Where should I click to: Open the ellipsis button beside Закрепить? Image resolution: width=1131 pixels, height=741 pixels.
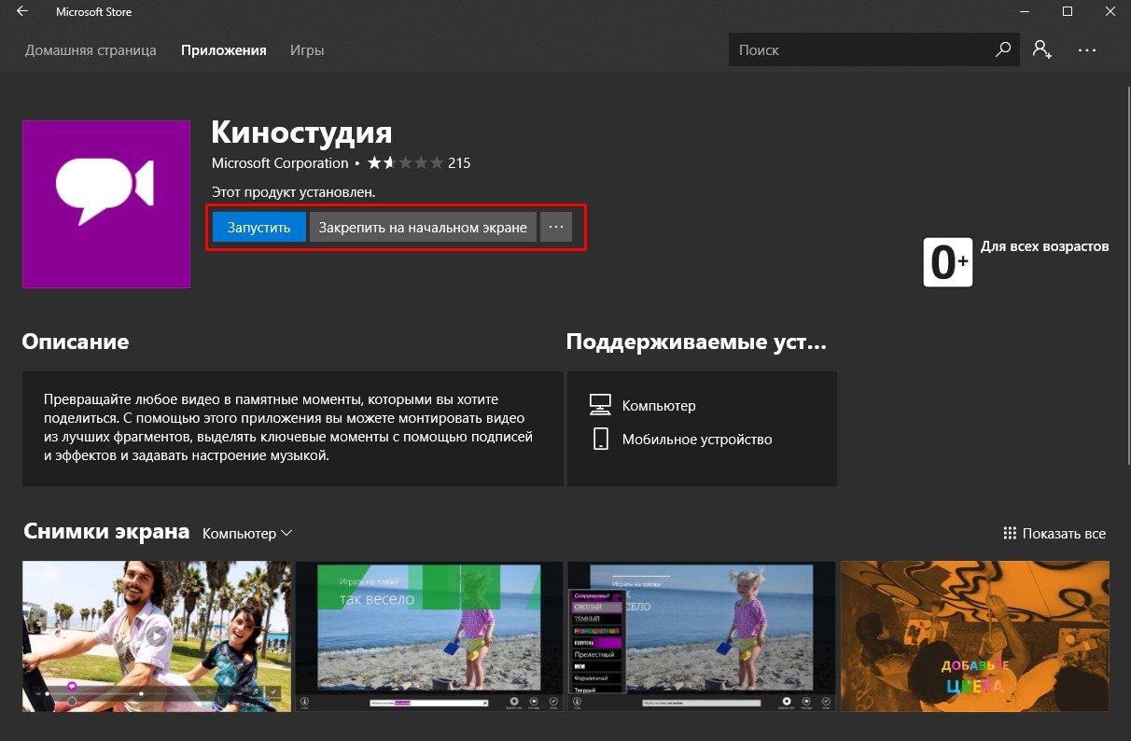click(556, 227)
